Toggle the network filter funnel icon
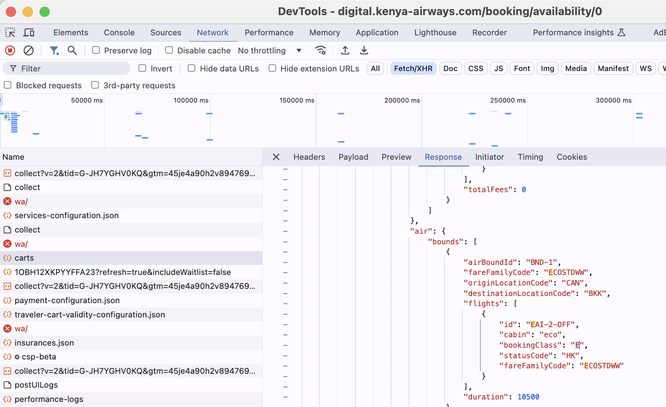 54,50
